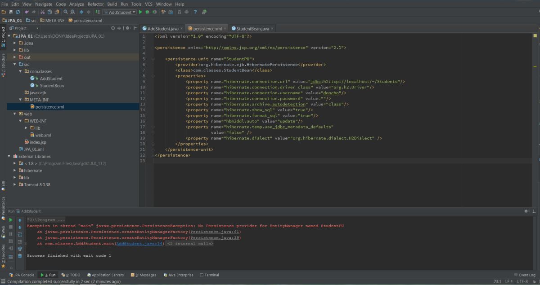Image resolution: width=540 pixels, height=285 pixels.
Task: Click the META-INF breadcrumb in navigation bar
Action: pos(52,20)
